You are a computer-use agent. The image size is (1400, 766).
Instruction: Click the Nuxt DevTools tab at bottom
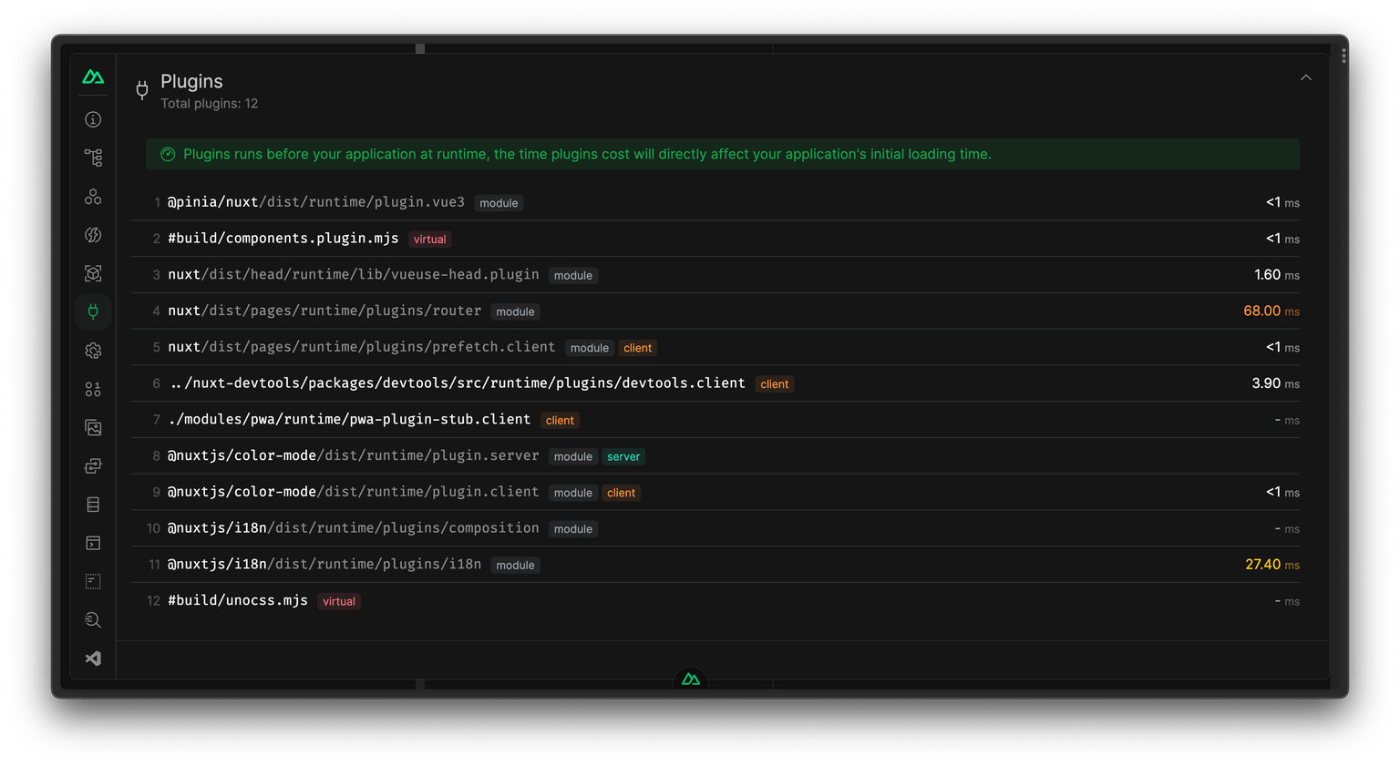690,679
